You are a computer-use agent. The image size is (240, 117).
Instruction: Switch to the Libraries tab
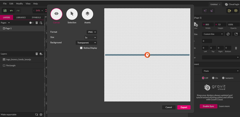pyautogui.click(x=21, y=18)
